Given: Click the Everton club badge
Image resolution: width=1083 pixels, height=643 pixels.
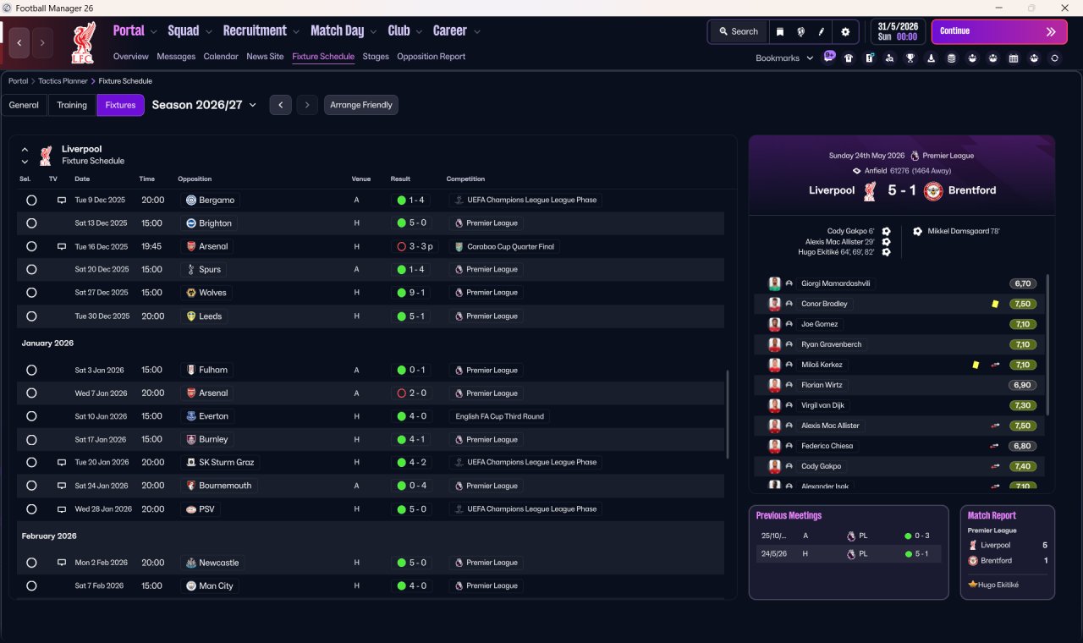Looking at the screenshot, I should [191, 416].
